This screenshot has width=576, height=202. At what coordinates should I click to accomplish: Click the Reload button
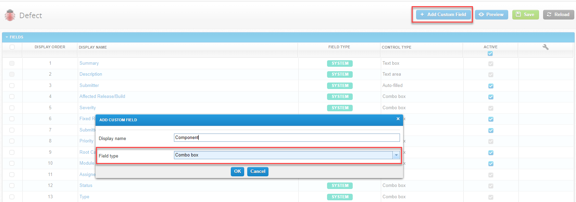point(558,15)
